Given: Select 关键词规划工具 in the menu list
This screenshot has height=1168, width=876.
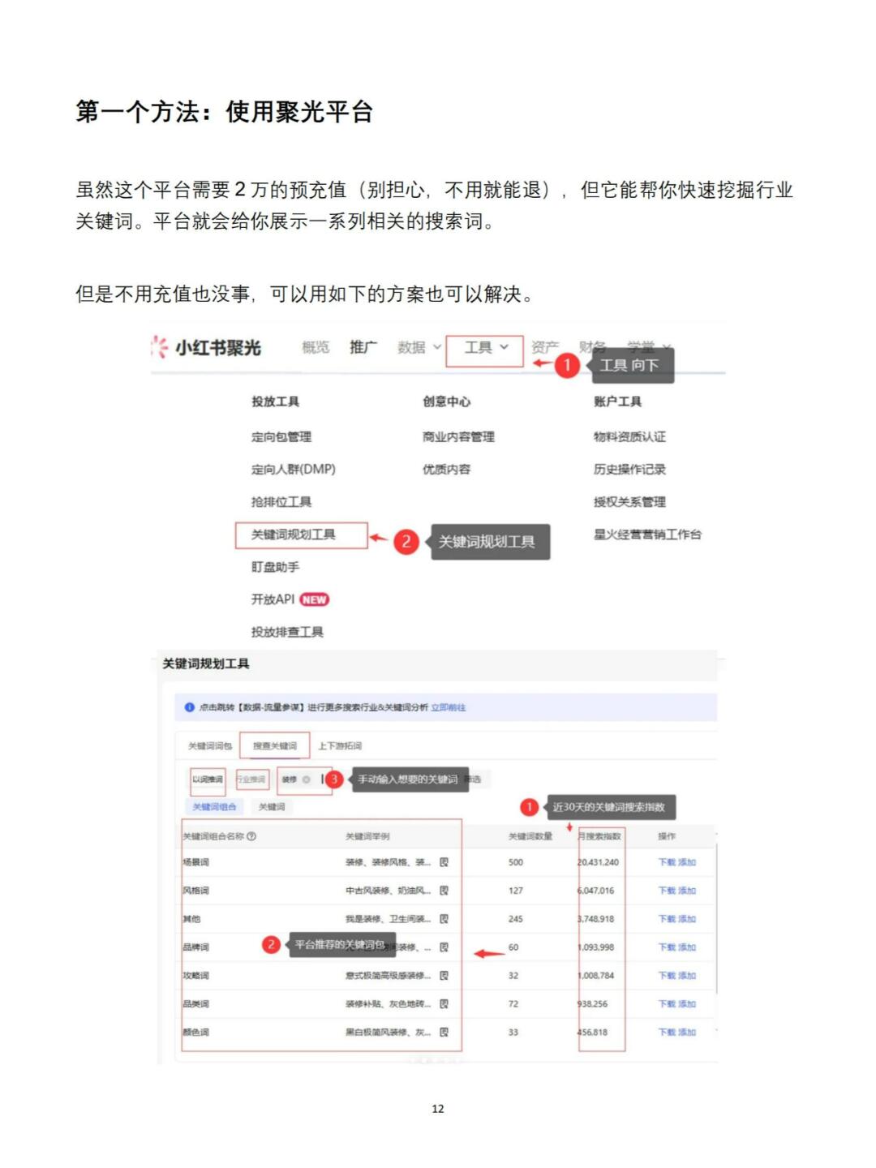Looking at the screenshot, I should [293, 534].
